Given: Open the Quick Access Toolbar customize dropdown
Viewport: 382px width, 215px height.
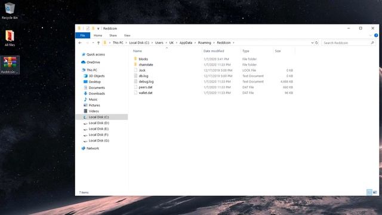Looking at the screenshot, I should click(98, 29).
